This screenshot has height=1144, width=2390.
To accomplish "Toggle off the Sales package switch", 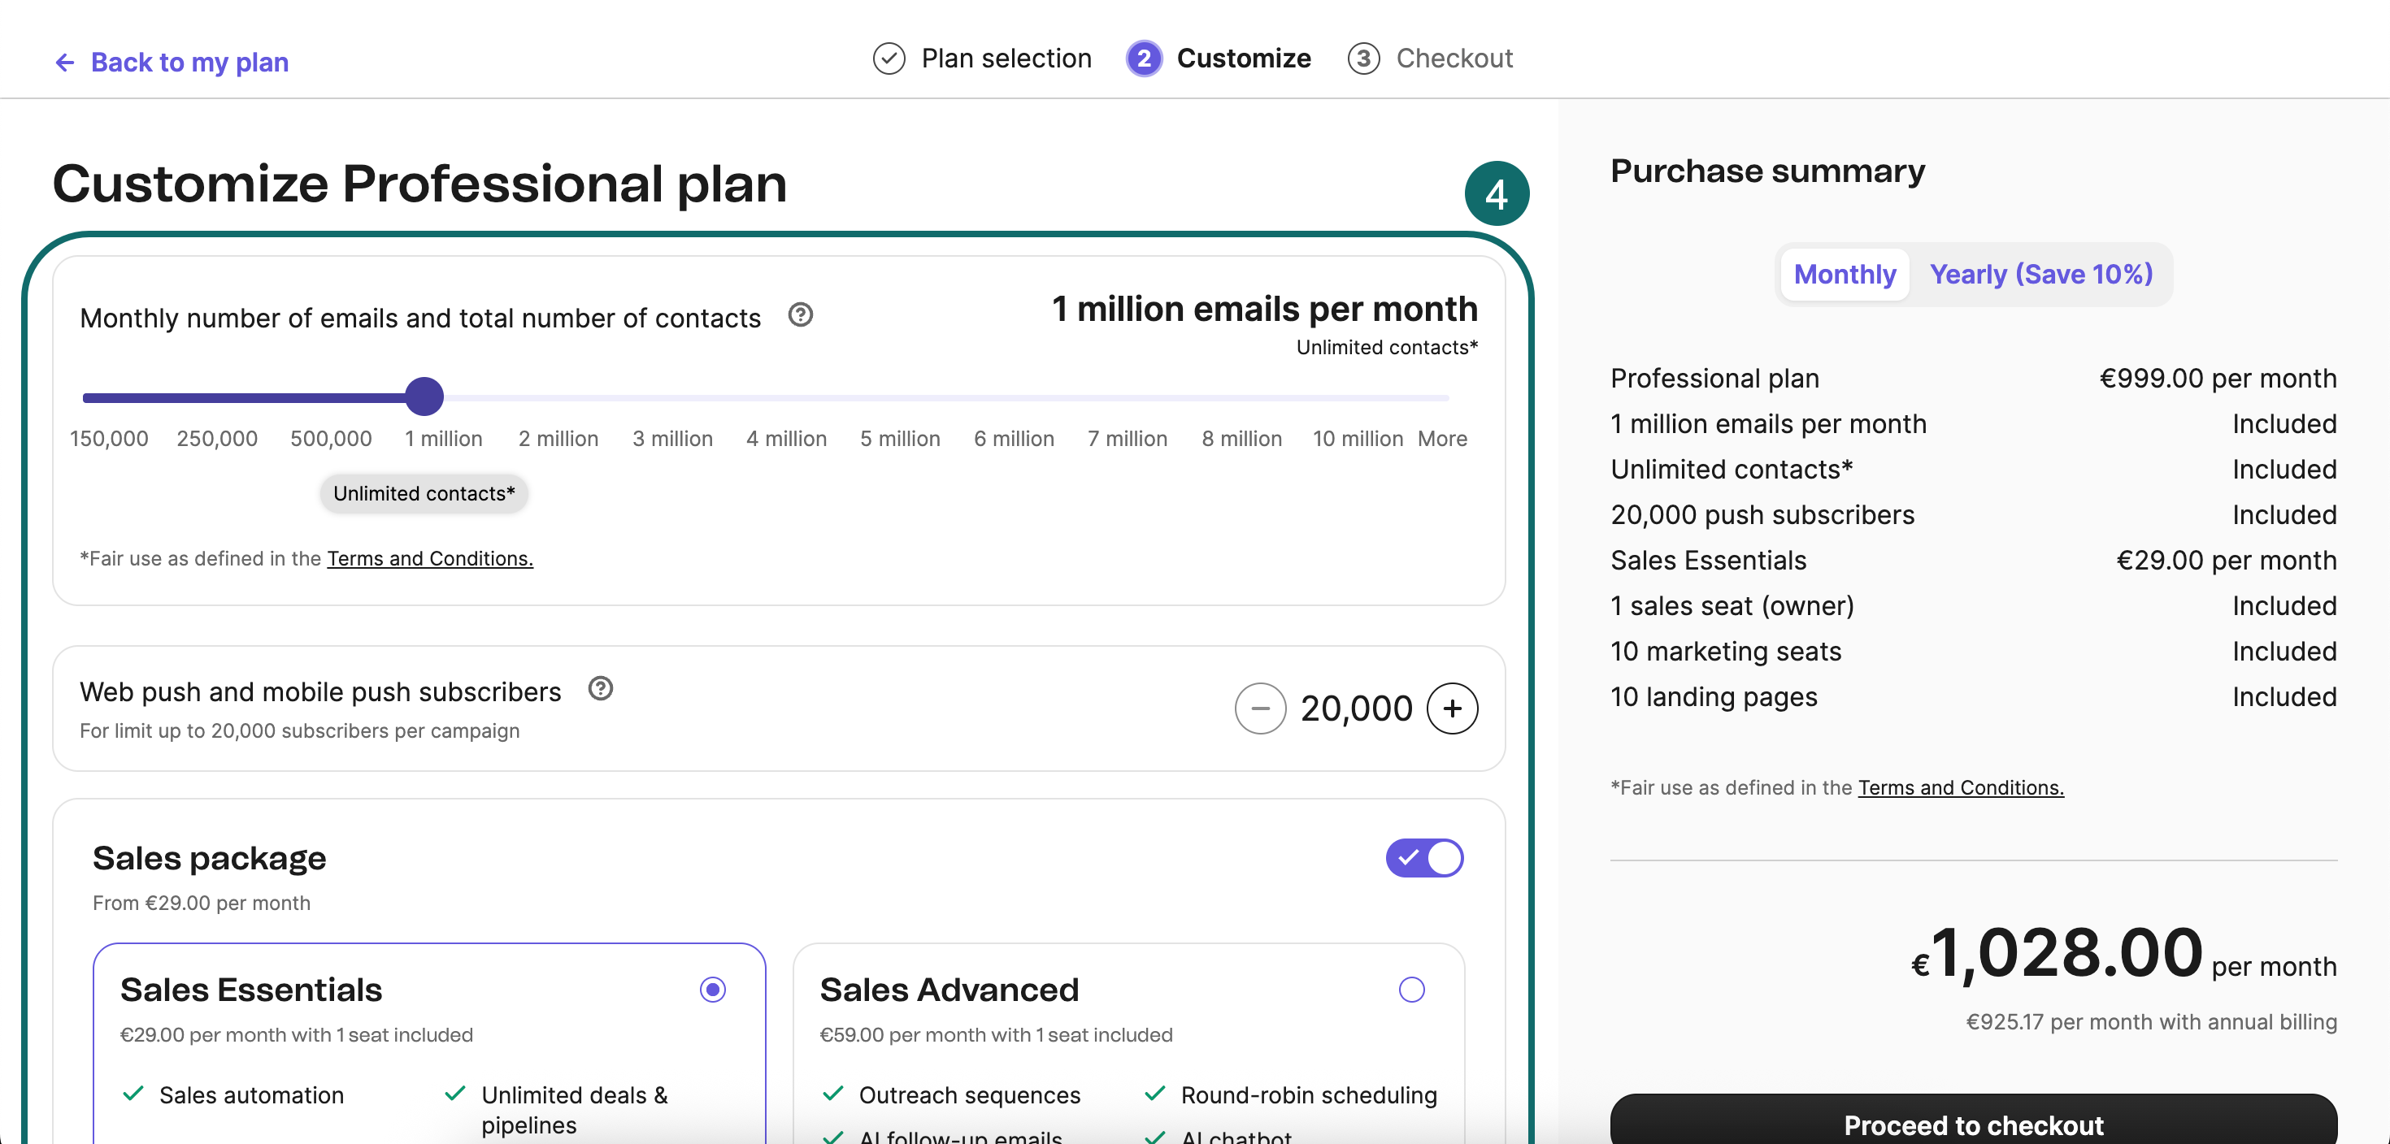I will (x=1423, y=857).
